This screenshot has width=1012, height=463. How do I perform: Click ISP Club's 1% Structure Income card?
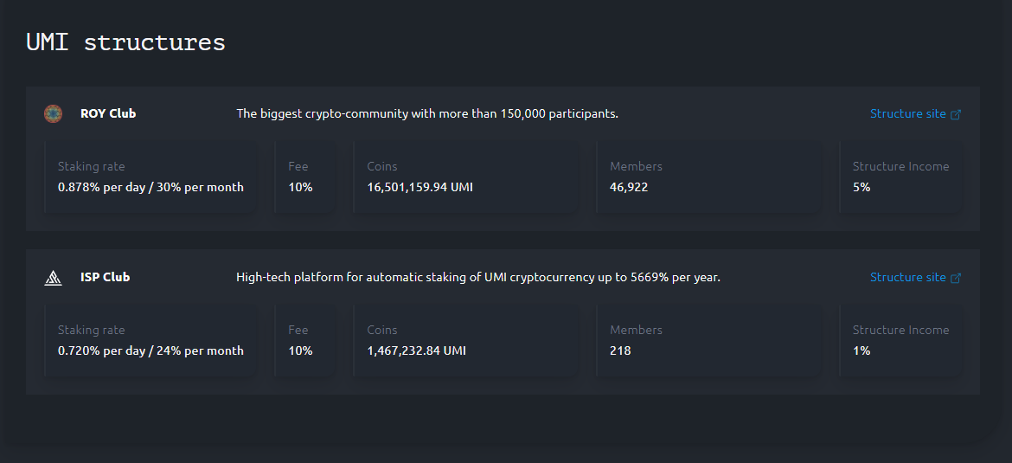coord(900,341)
